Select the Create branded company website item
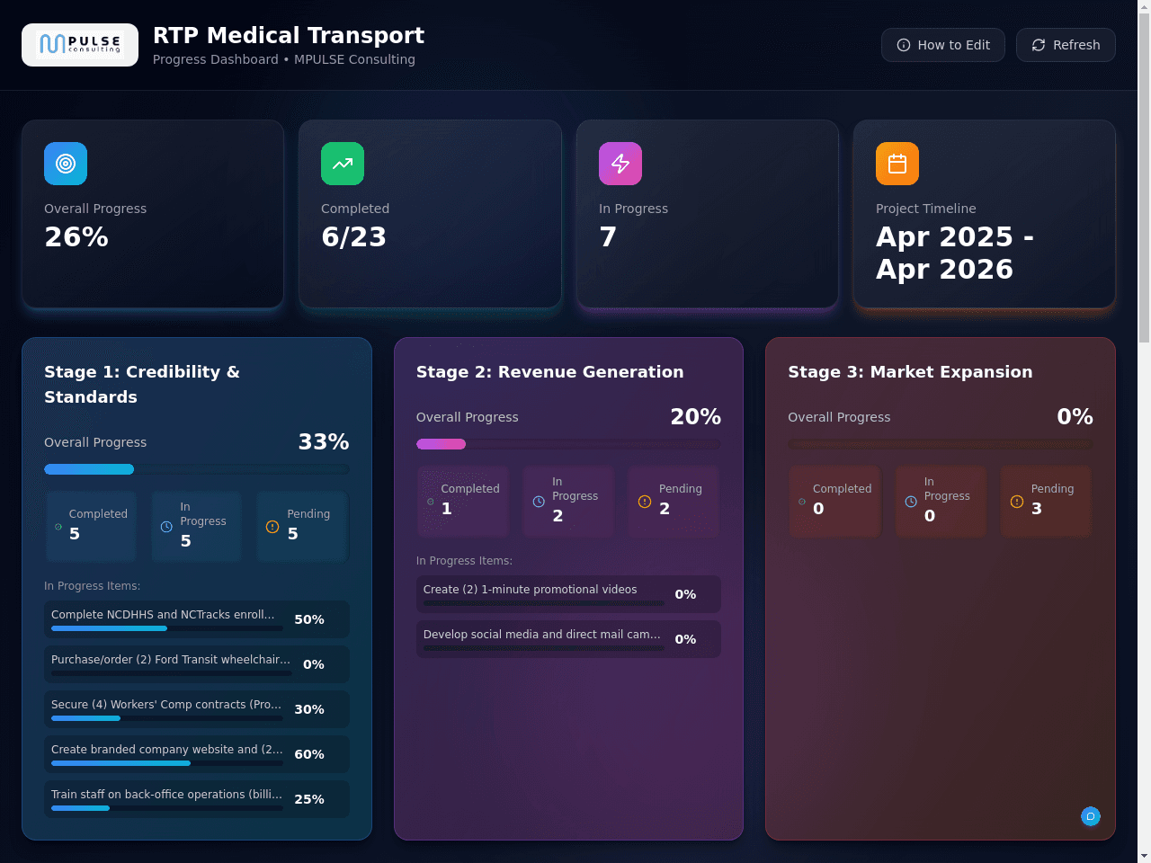The width and height of the screenshot is (1151, 863). 197,754
